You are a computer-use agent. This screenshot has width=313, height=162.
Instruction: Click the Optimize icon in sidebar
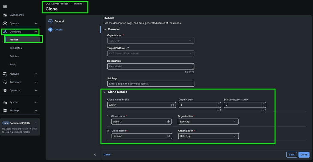coord(5,90)
